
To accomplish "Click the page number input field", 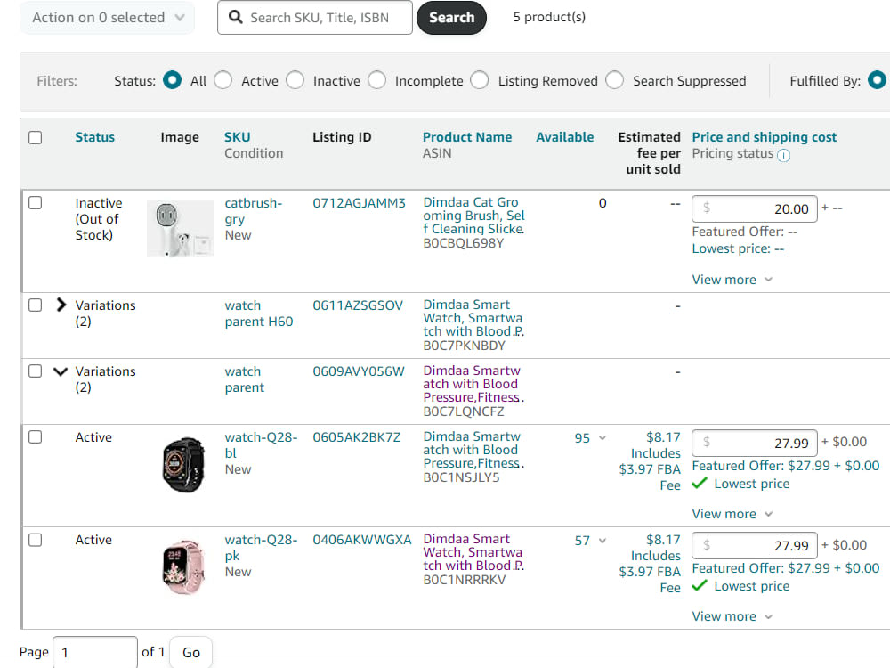I will 95,652.
